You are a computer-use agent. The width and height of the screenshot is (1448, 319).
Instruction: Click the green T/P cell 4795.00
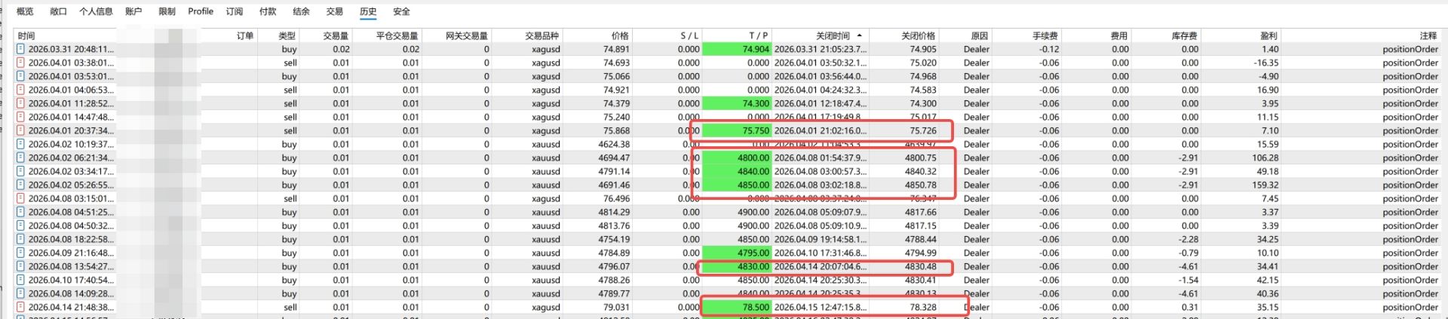[737, 253]
